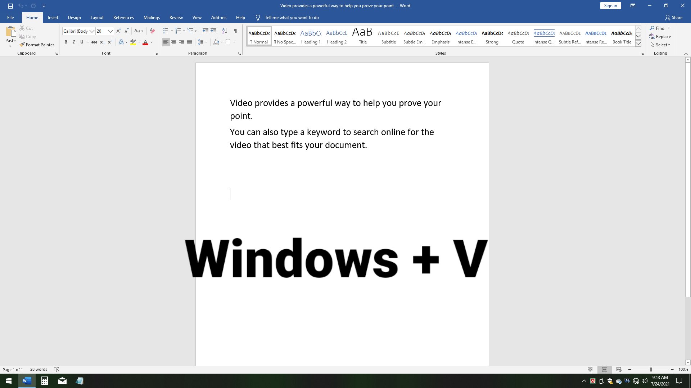
Task: Open Calculator from the Windows taskbar
Action: pyautogui.click(x=45, y=381)
